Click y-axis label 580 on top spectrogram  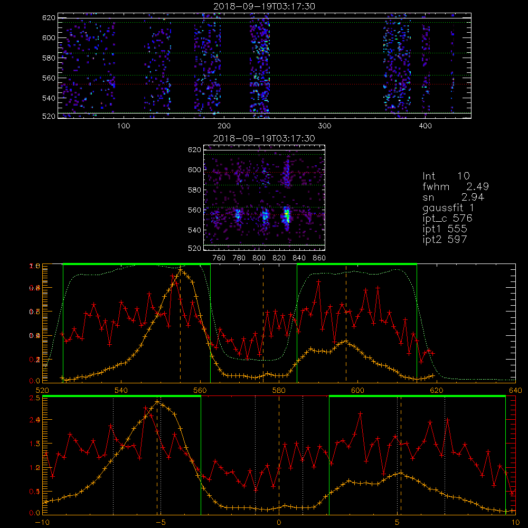(49, 58)
